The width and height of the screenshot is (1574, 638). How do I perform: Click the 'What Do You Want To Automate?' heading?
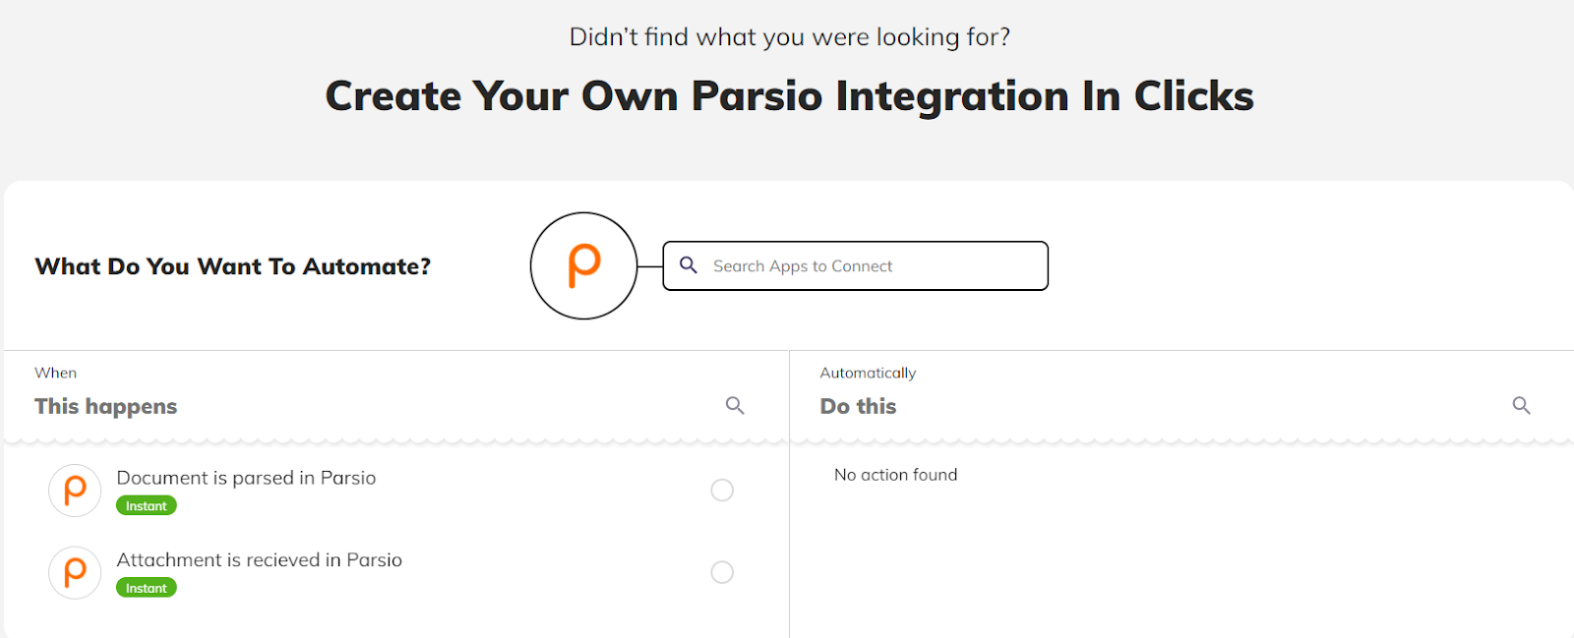pyautogui.click(x=233, y=266)
